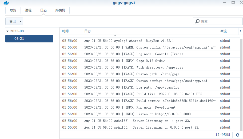Select the sshd listening on :: port 22 row
Image resolution: width=243 pixels, height=139 pixels.
pyautogui.click(x=150, y=121)
